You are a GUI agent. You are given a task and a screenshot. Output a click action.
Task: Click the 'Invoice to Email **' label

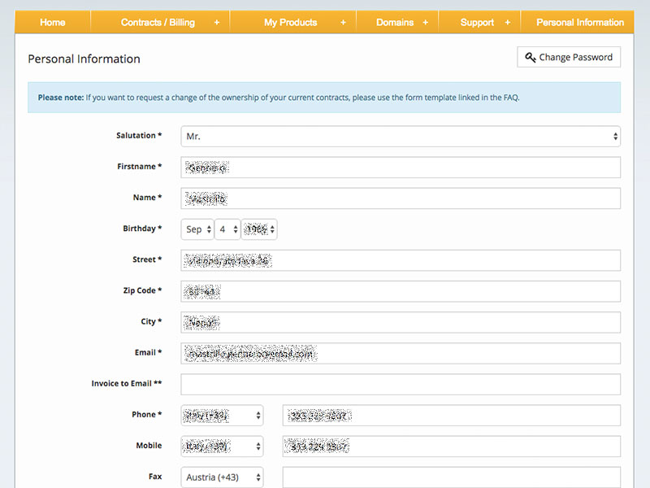click(127, 383)
